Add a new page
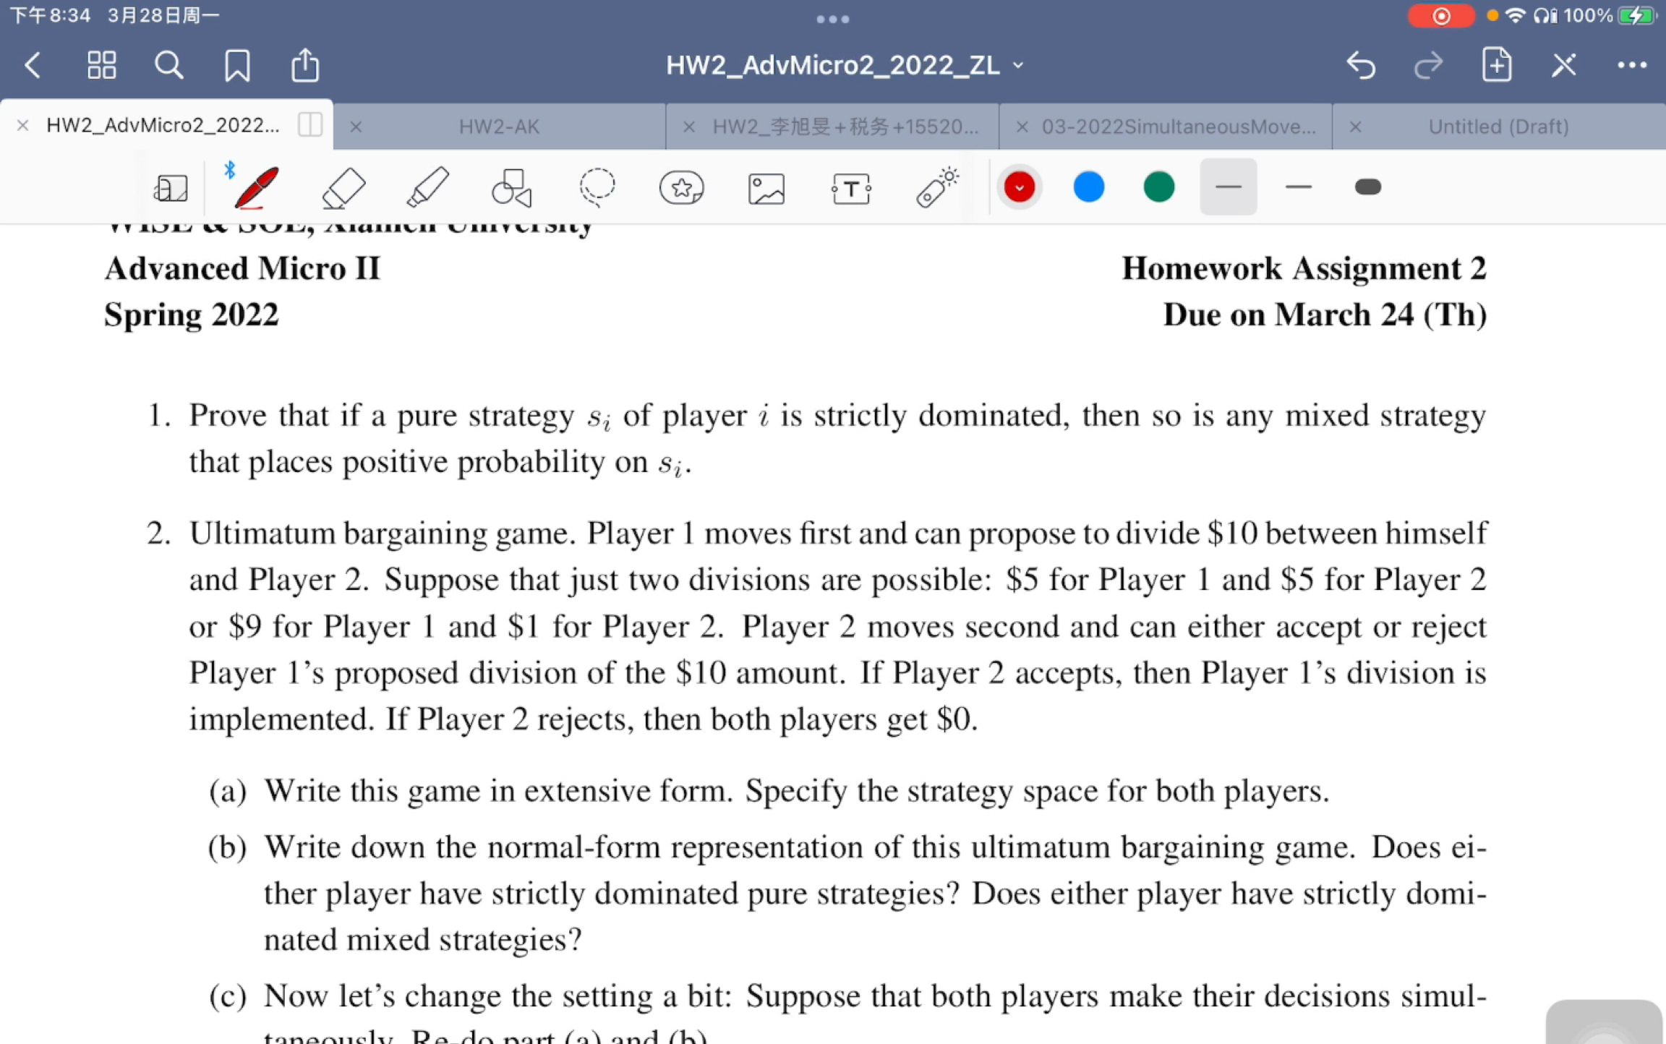The width and height of the screenshot is (1666, 1044). [x=1497, y=65]
